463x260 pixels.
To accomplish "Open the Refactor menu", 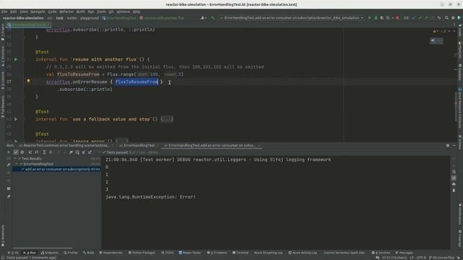I will pyautogui.click(x=67, y=12).
